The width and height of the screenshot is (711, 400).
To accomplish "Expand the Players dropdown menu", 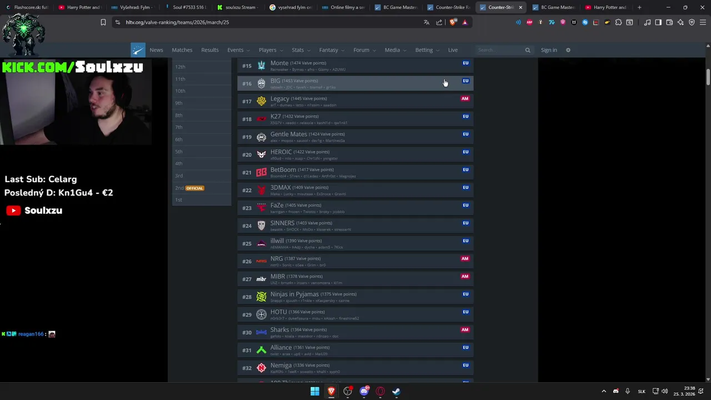I will tap(271, 50).
